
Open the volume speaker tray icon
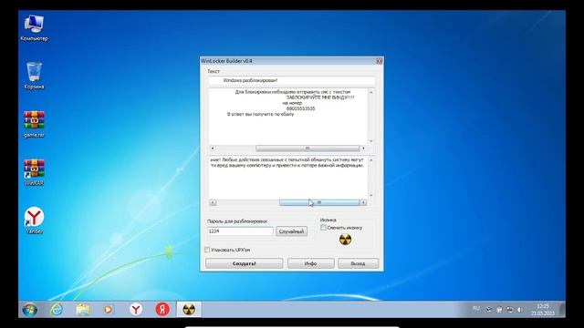tap(520, 310)
